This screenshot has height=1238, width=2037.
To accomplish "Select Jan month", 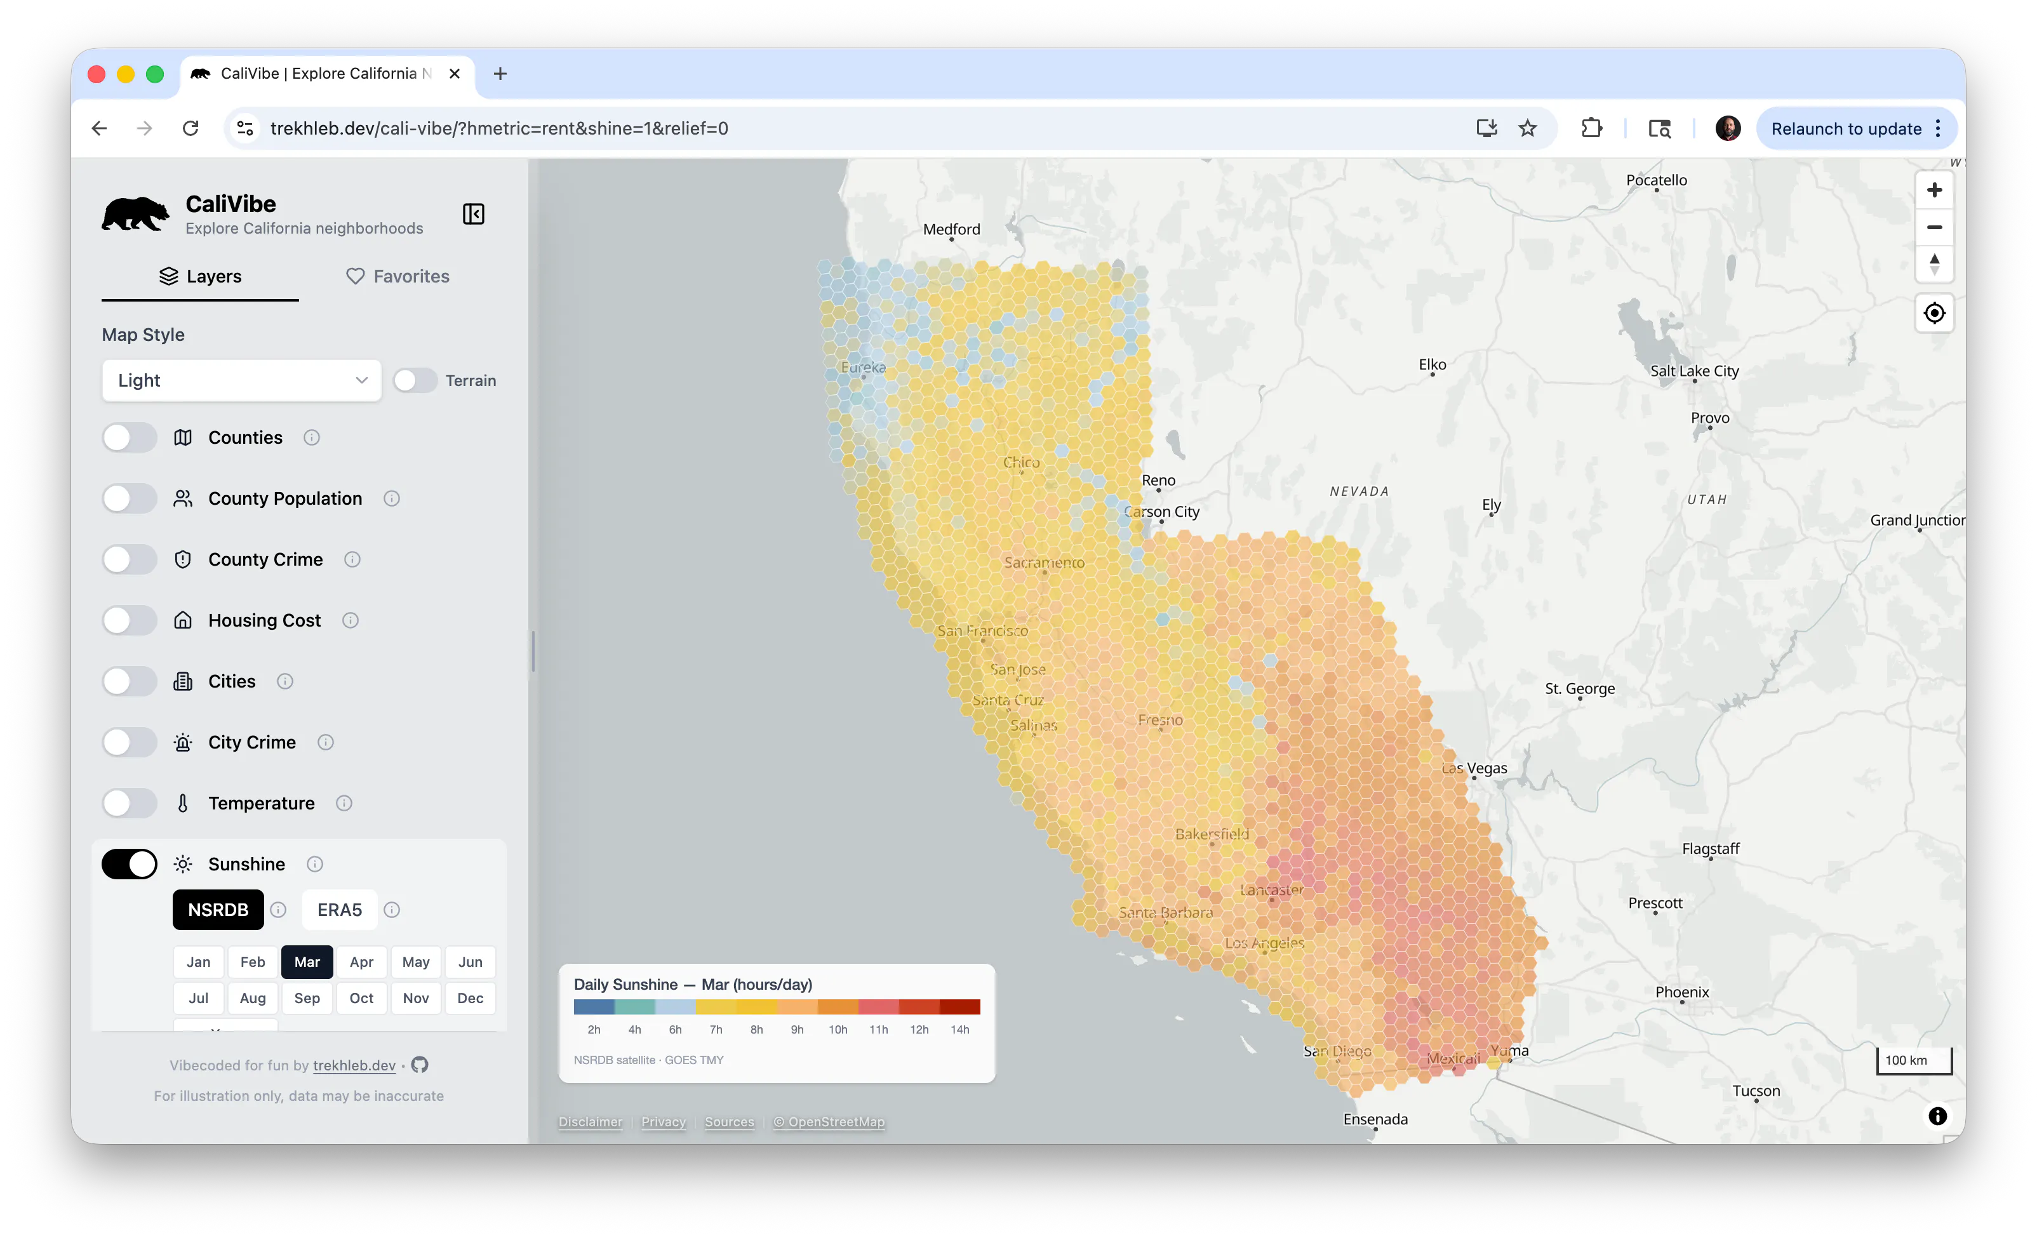I will (x=198, y=961).
